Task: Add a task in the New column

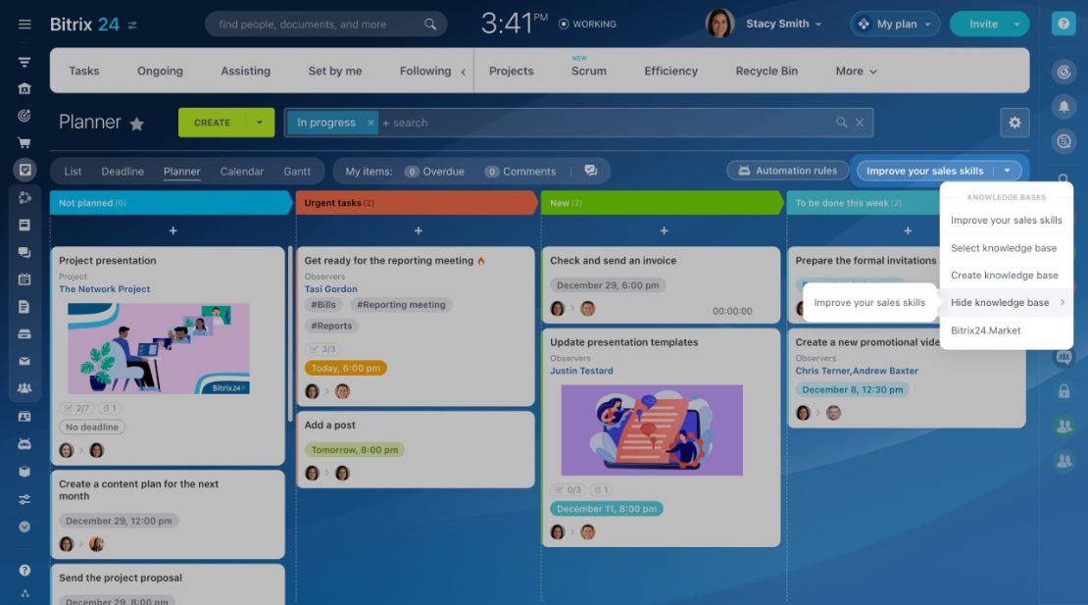Action: (664, 230)
